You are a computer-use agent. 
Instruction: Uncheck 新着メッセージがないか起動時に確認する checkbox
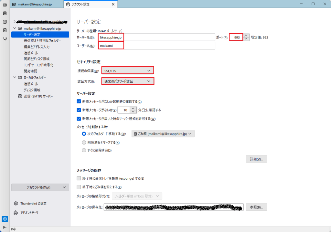(79, 101)
